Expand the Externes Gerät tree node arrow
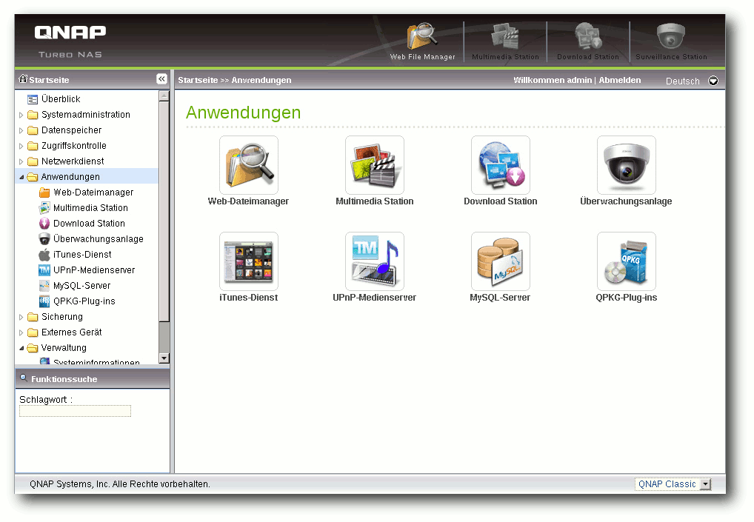754x522 pixels. pos(21,332)
